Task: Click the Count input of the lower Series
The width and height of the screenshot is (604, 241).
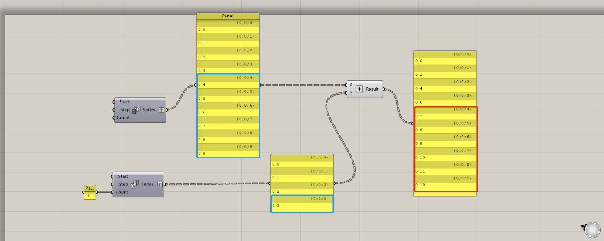Action: [x=122, y=192]
